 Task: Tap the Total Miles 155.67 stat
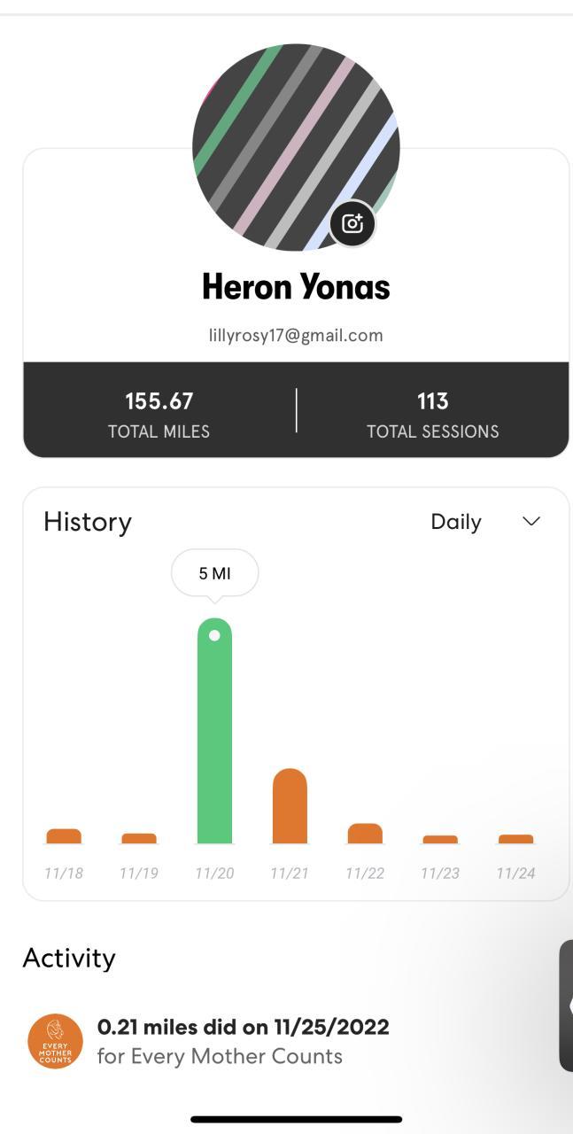(x=159, y=414)
